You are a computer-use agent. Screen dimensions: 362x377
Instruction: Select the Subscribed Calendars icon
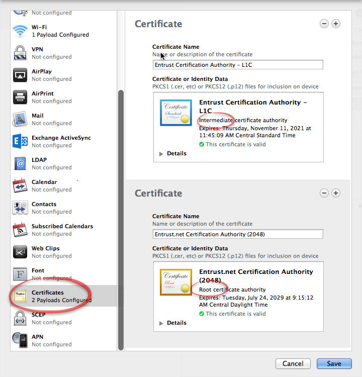point(20,230)
